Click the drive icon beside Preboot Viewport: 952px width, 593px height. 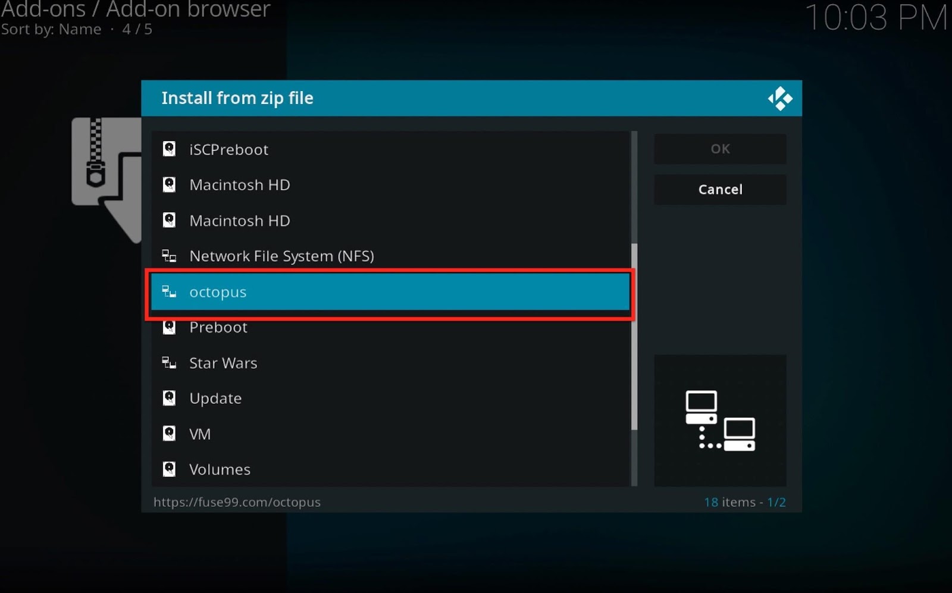coord(169,327)
